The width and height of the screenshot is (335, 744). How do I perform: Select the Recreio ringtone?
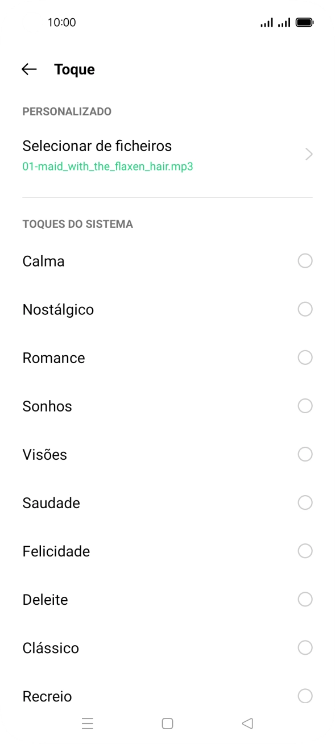305,696
